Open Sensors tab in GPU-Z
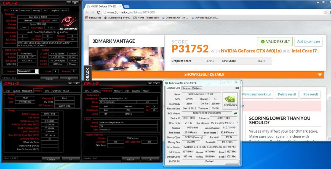Screen dimensions: 331x169 pos(186,88)
